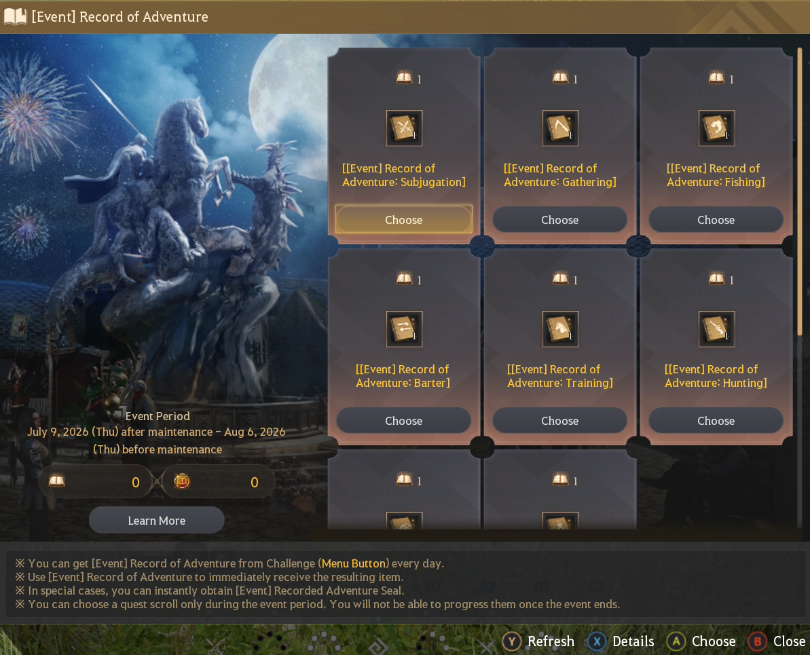
Task: Click the Recorded Adventure Seal counter icon
Action: click(x=182, y=481)
